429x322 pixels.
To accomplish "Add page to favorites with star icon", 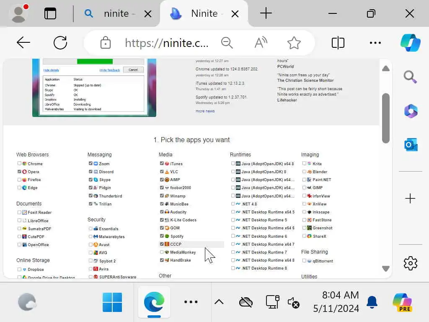I will point(294,43).
